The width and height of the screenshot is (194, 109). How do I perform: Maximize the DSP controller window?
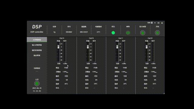point(159,23)
